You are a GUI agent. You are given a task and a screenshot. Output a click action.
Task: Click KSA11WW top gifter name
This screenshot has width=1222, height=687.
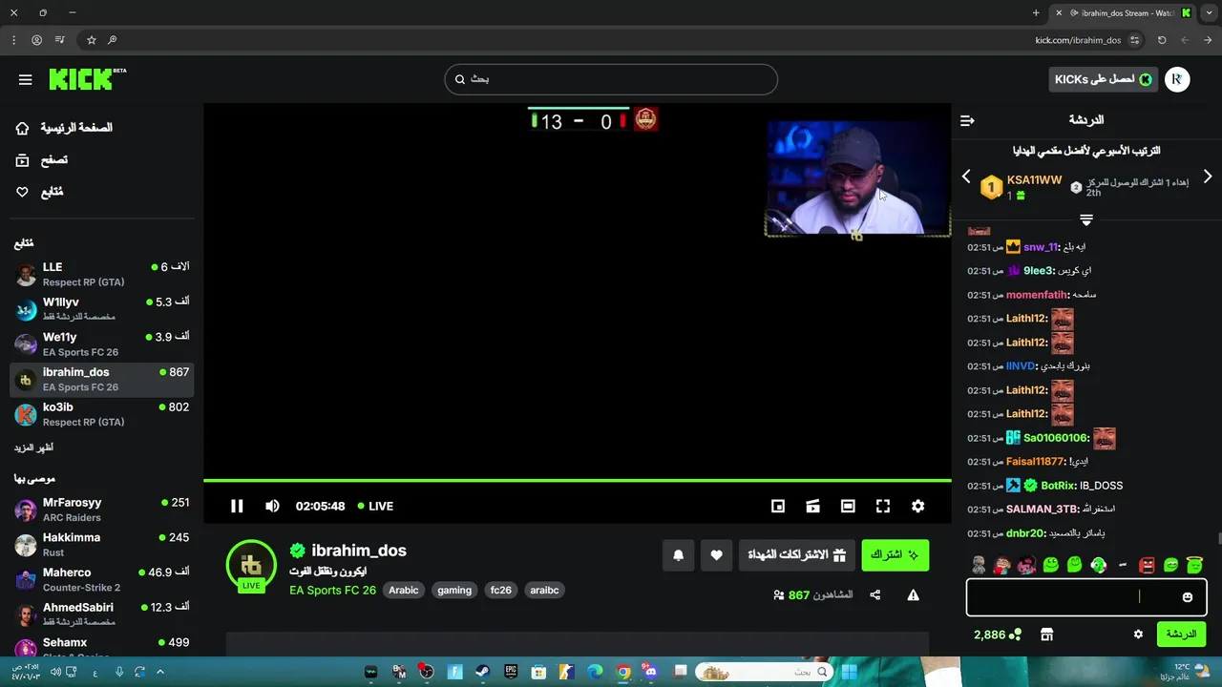point(1034,180)
